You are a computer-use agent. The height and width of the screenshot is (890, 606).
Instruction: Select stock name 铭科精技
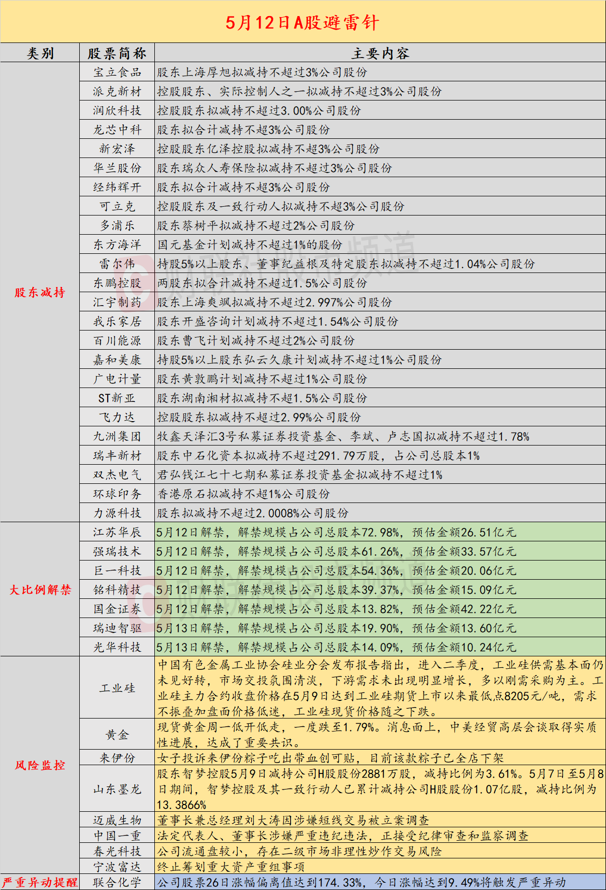117,590
